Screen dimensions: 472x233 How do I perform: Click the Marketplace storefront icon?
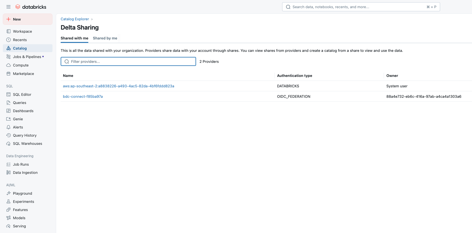coord(8,74)
